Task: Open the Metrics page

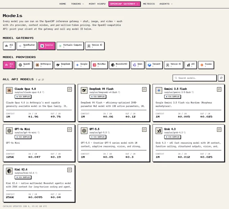Action: tap(149, 4)
